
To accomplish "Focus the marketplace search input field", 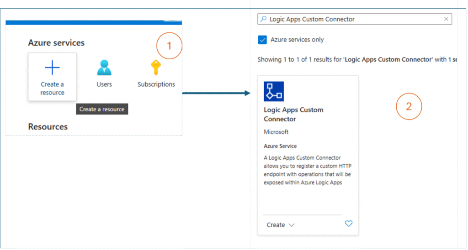I will [x=352, y=19].
